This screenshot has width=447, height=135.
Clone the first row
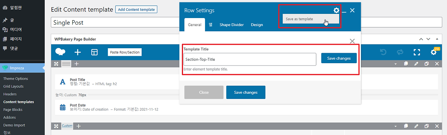click(426, 64)
